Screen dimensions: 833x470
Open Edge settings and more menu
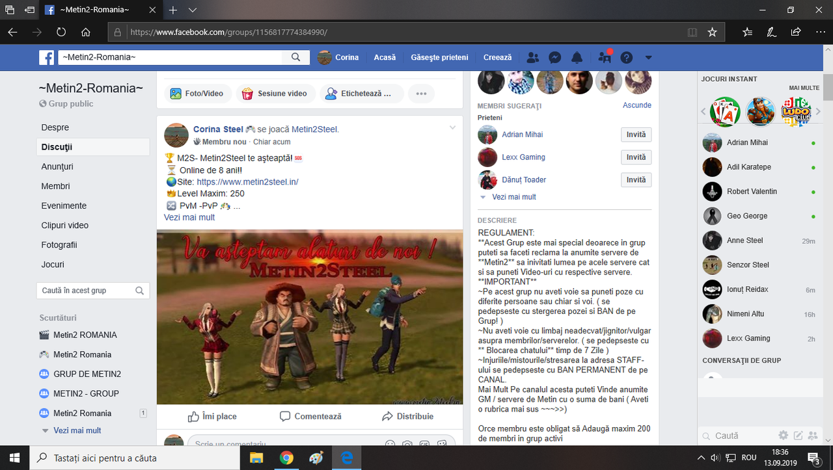(x=819, y=32)
